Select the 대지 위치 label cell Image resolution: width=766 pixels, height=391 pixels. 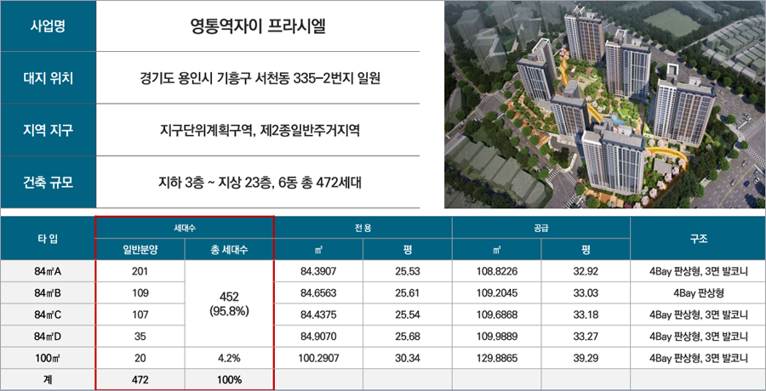coord(48,77)
